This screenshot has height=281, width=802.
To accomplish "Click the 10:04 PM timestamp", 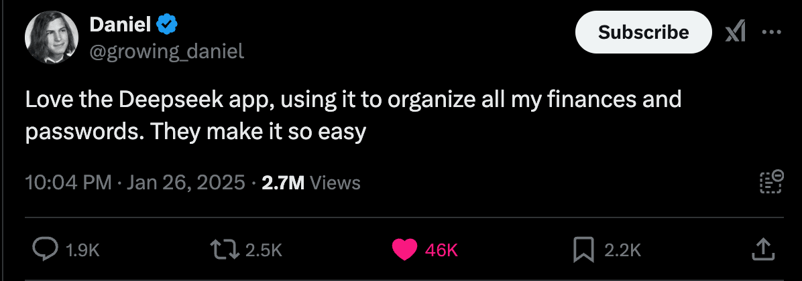I will click(x=68, y=183).
